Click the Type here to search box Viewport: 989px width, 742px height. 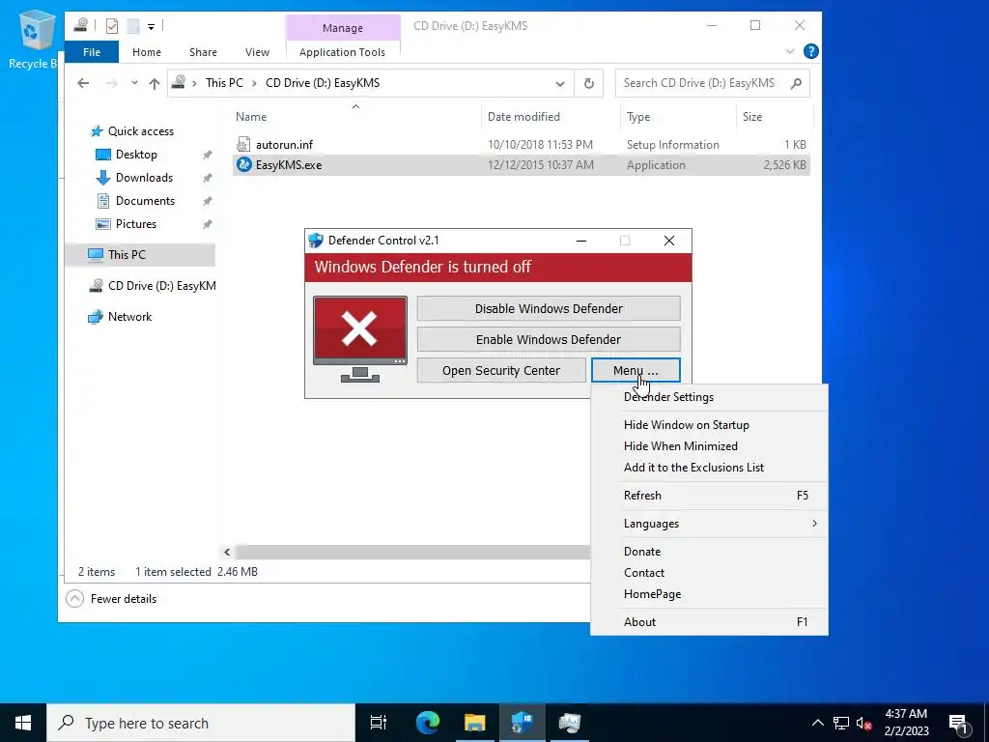(201, 723)
